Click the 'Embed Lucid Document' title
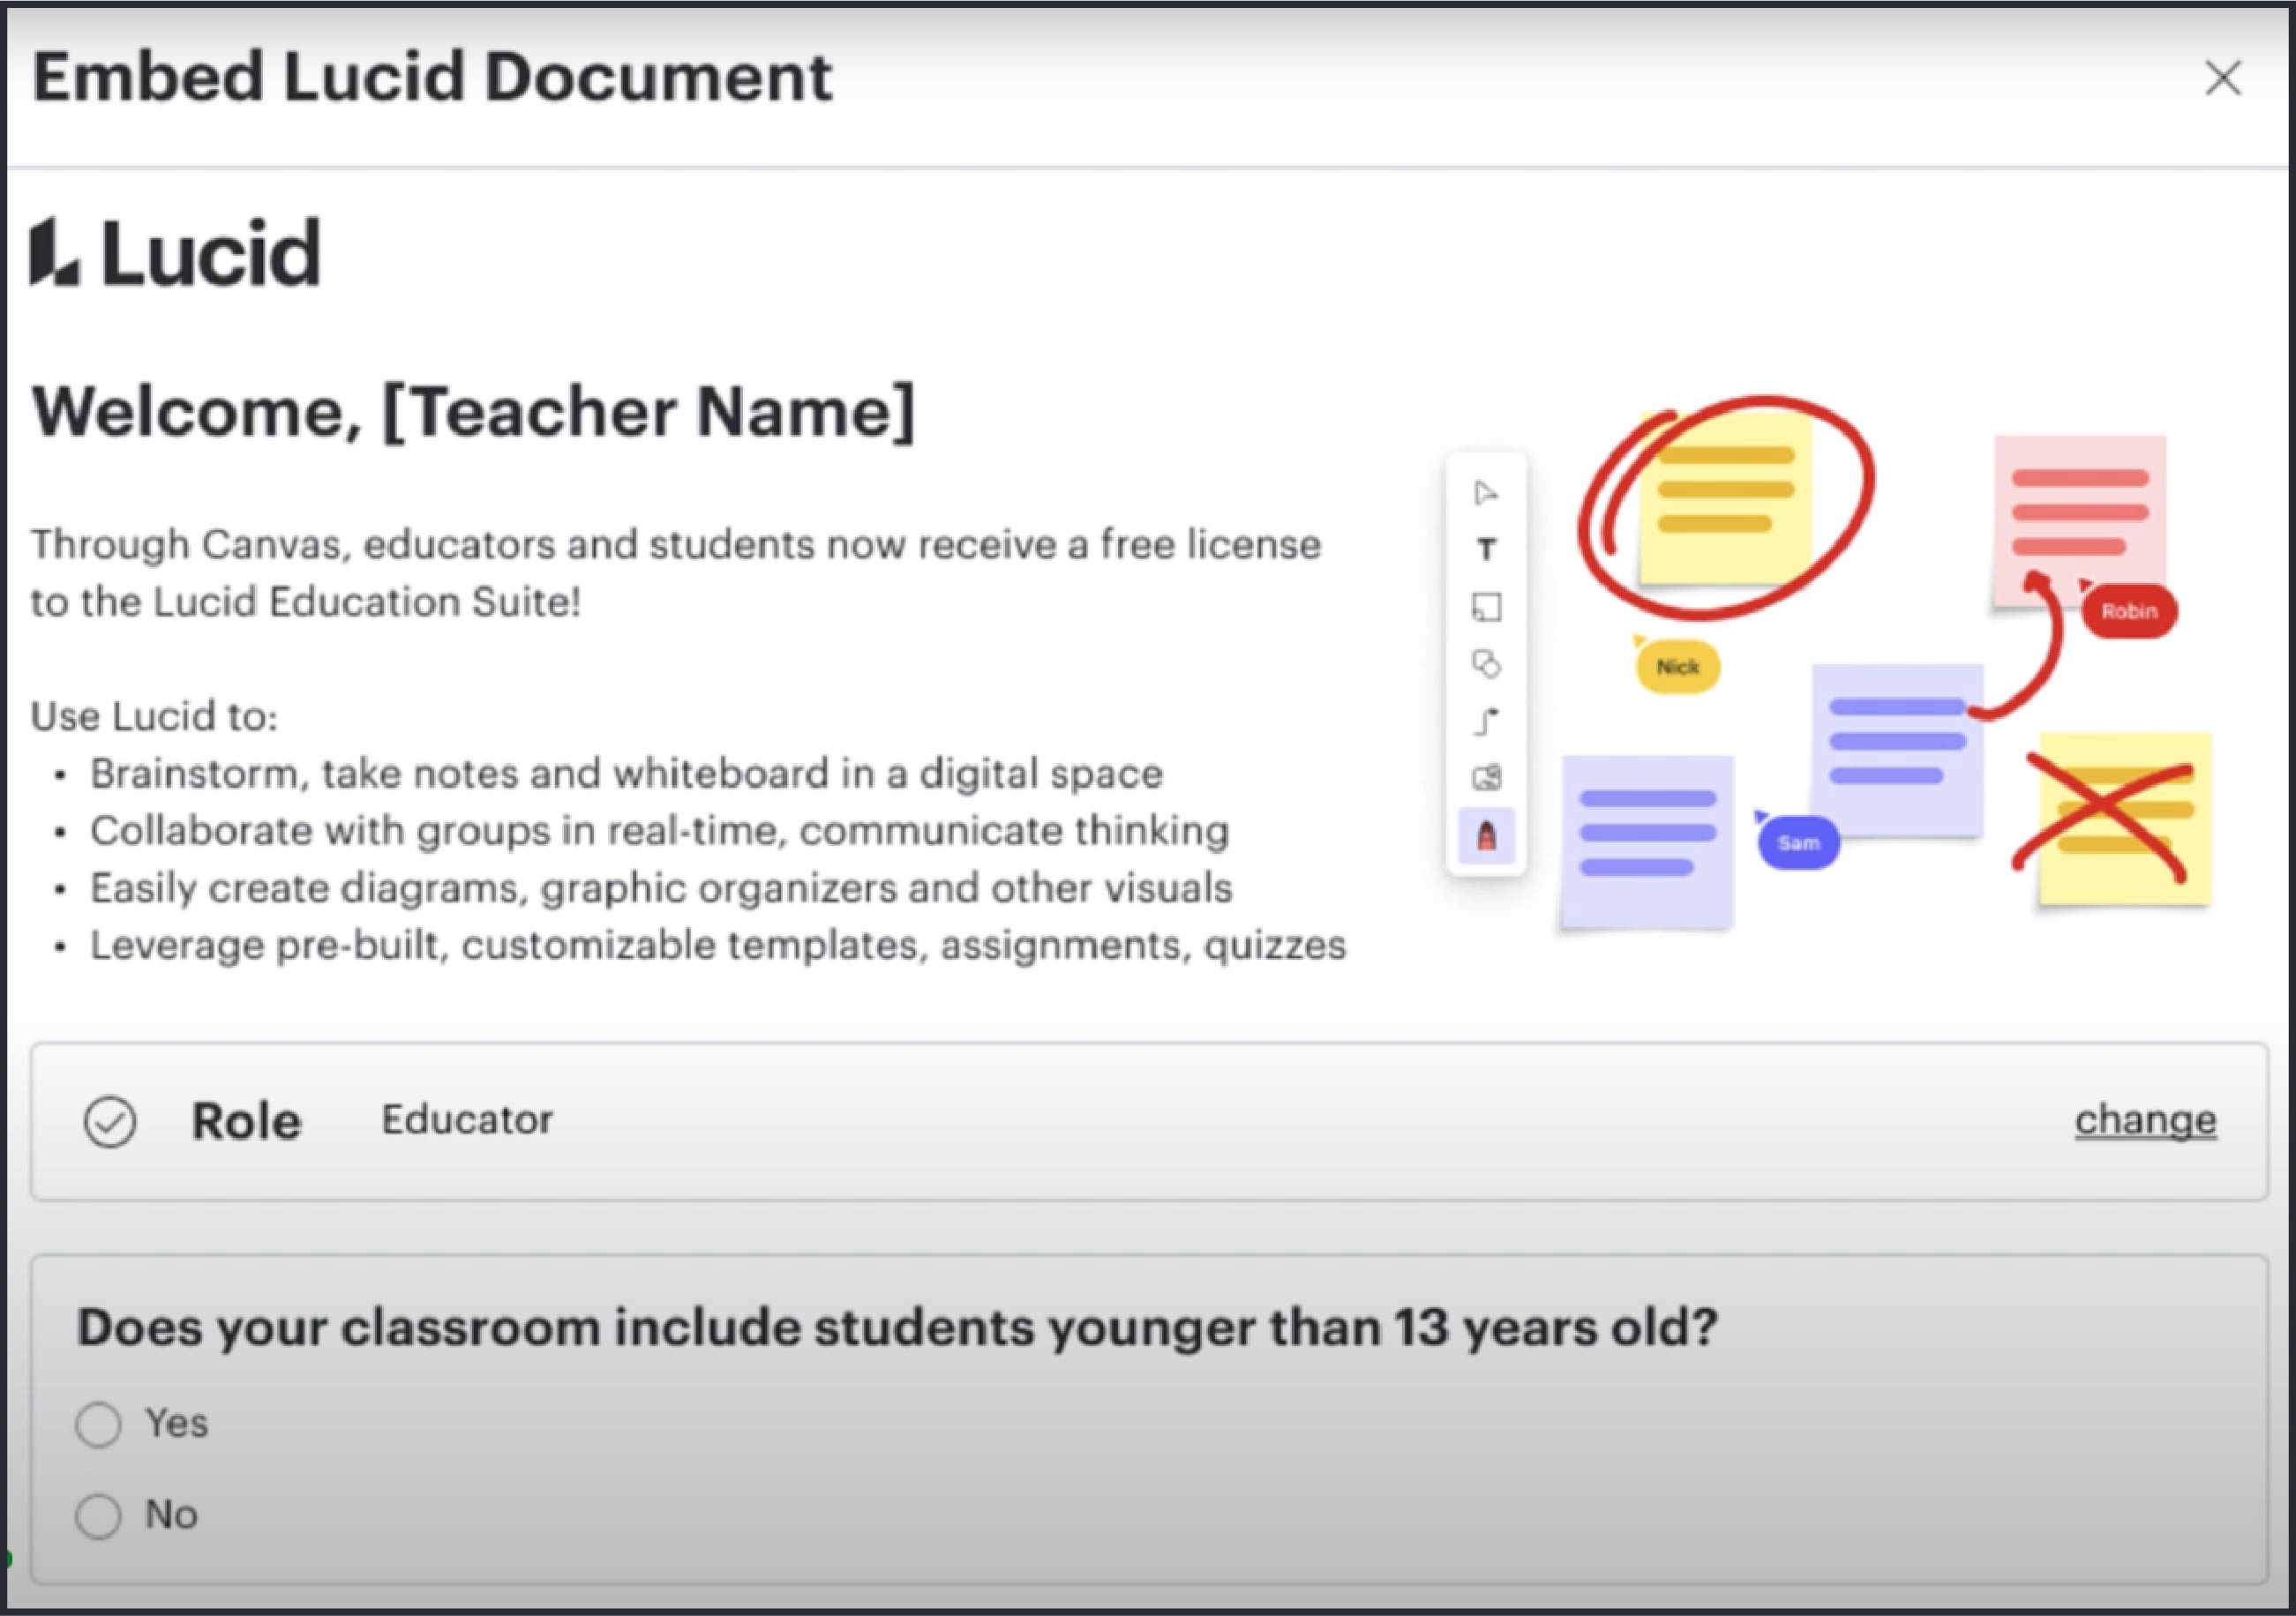 (x=432, y=77)
